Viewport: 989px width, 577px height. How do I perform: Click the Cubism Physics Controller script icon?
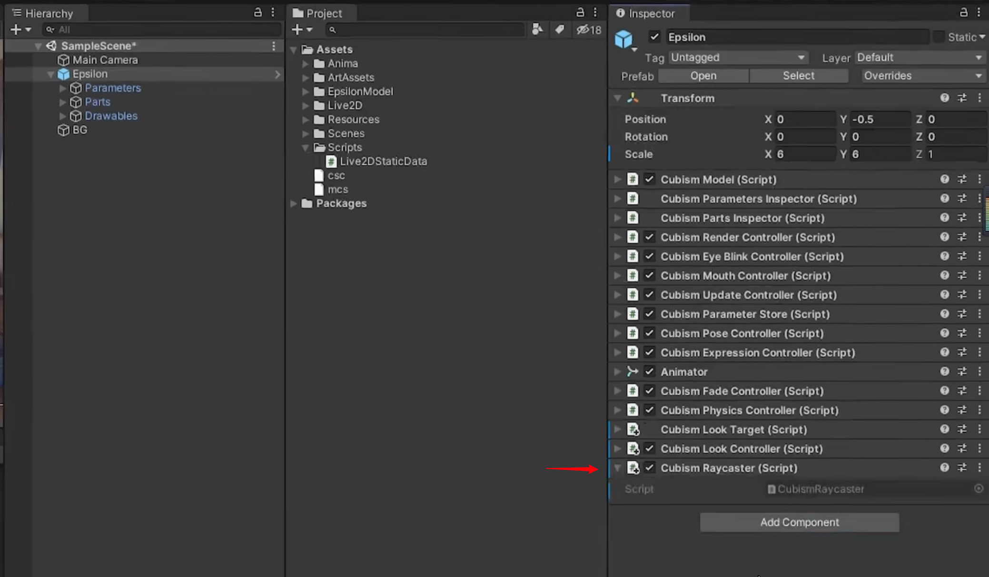632,410
